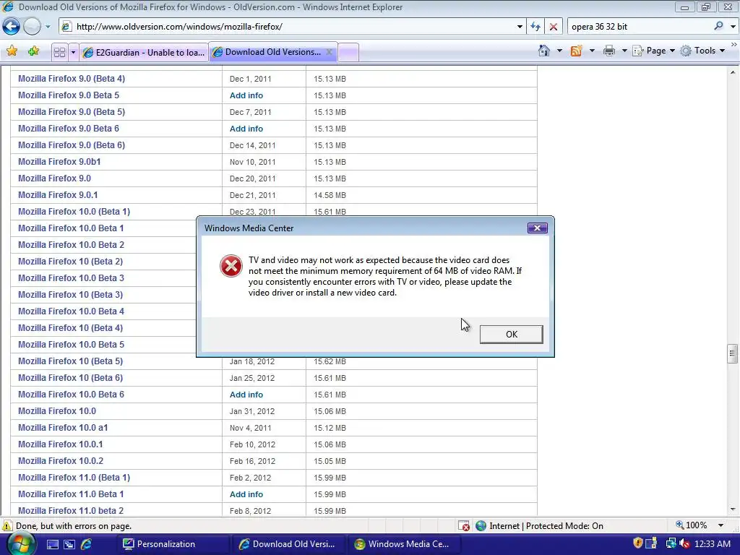Open the Mozilla Firefox 9.0 (Beta 4) link
The image size is (740, 555).
pyautogui.click(x=72, y=78)
